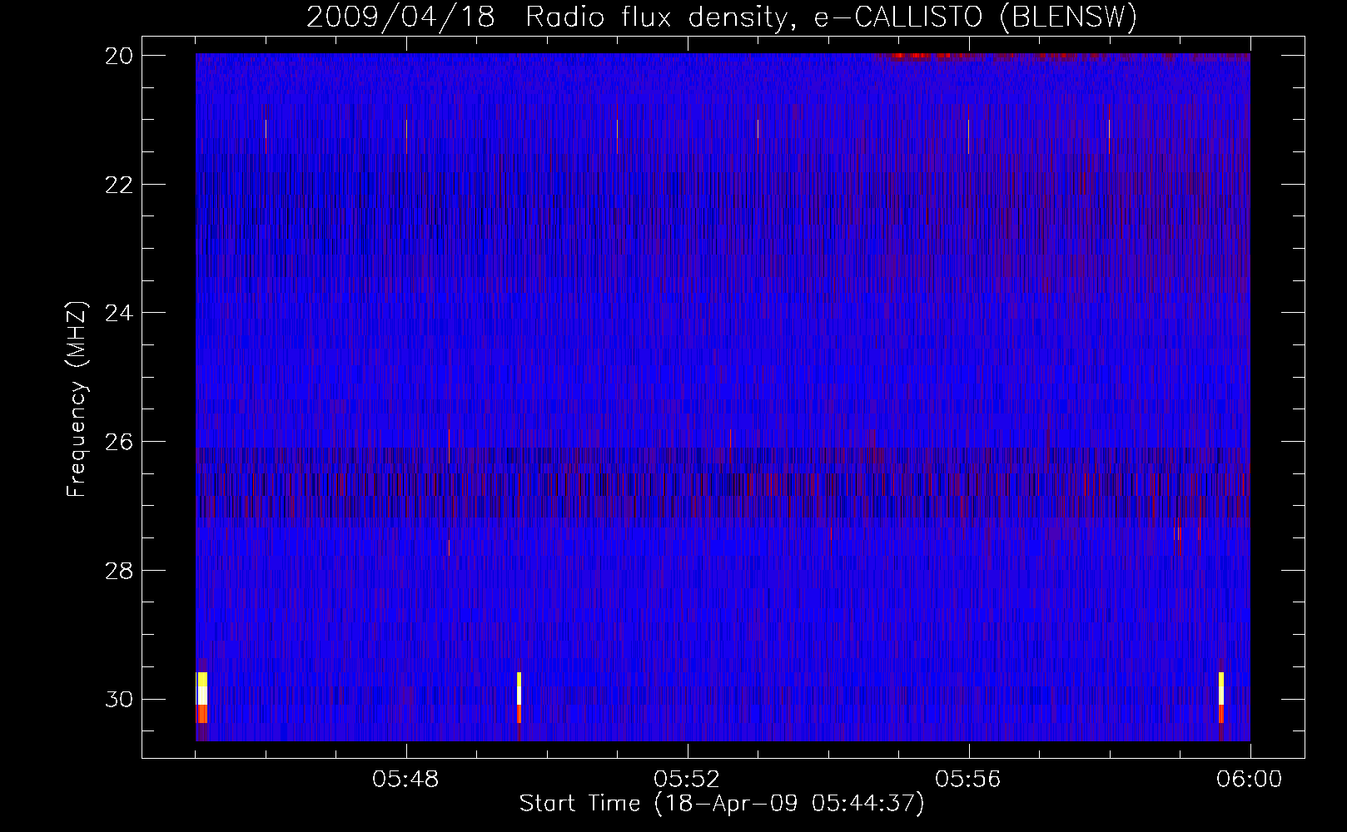Click the 06:00 time tick label
Viewport: 1347px width, 832px height.
1250,780
